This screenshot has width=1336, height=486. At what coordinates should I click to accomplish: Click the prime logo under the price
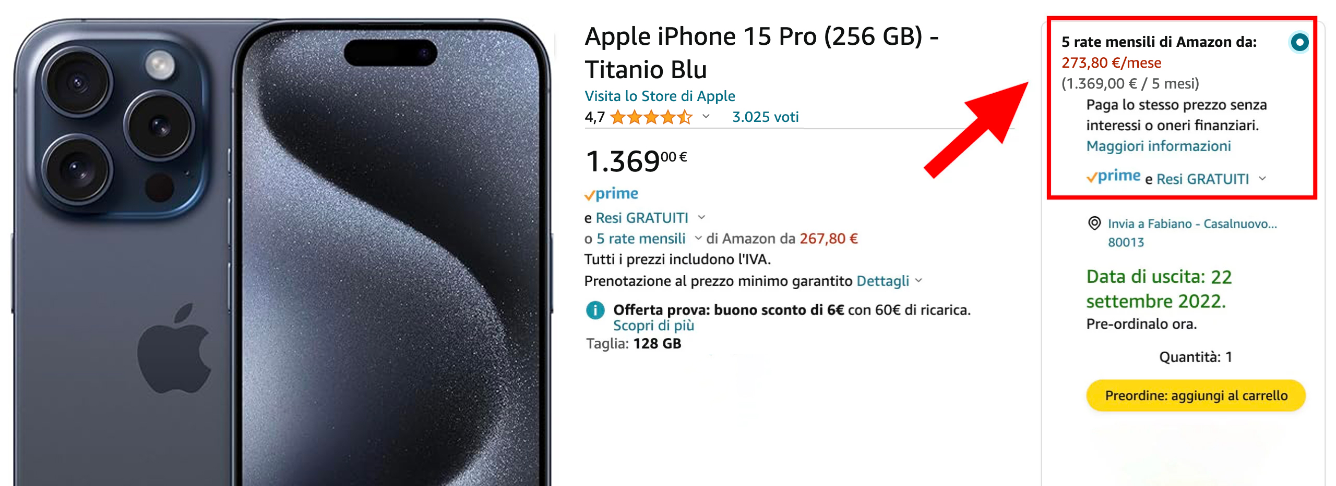611,194
